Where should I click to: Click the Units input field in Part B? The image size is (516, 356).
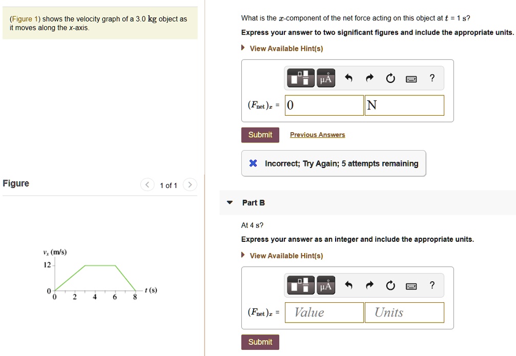404,312
